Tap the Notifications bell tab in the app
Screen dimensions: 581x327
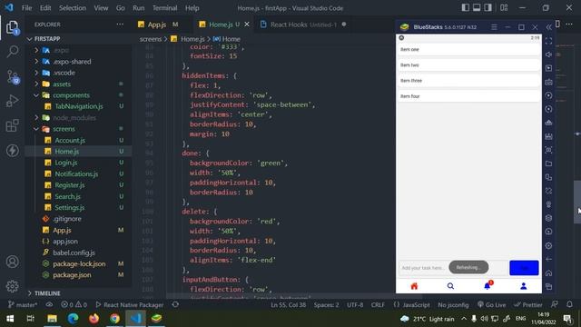pos(487,285)
